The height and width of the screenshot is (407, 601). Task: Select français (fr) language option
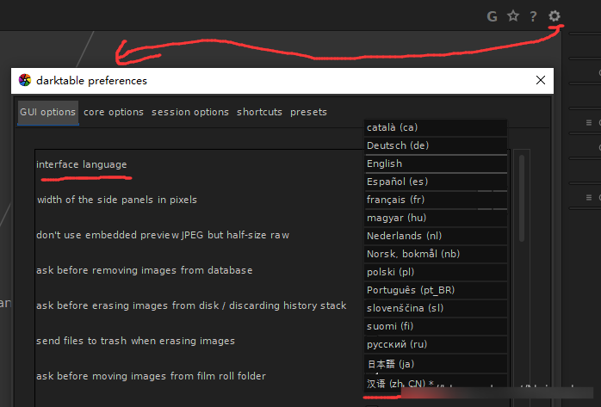436,200
